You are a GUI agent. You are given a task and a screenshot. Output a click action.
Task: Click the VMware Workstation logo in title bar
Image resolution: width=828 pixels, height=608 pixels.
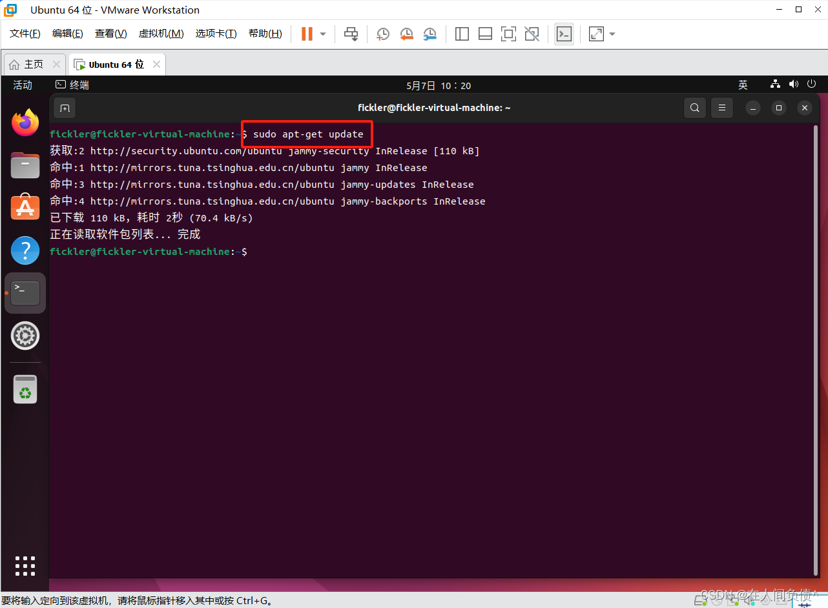(10, 10)
